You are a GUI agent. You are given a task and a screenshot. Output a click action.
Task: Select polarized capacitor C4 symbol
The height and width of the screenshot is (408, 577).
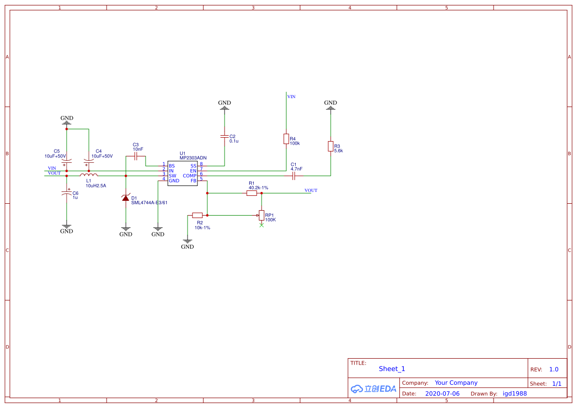(x=89, y=161)
